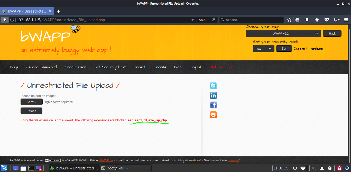Open Set Security Level in the nav bar
This screenshot has width=351, height=172.
pyautogui.click(x=111, y=67)
